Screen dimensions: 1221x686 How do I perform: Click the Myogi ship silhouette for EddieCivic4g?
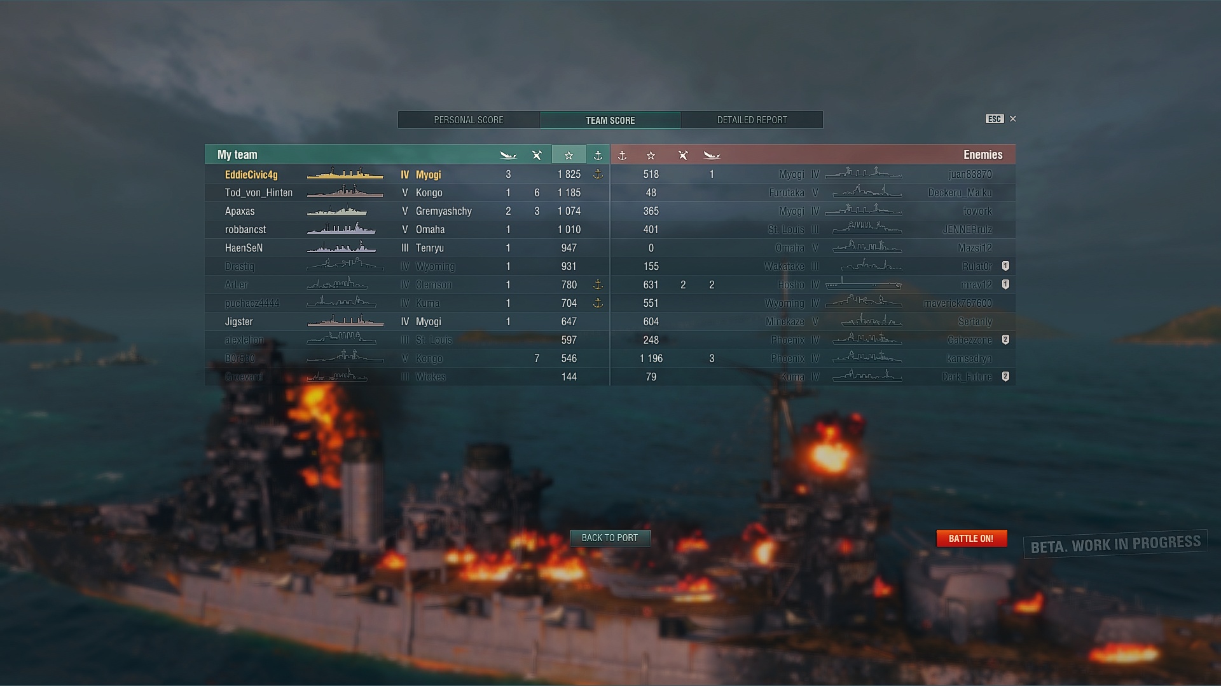345,174
